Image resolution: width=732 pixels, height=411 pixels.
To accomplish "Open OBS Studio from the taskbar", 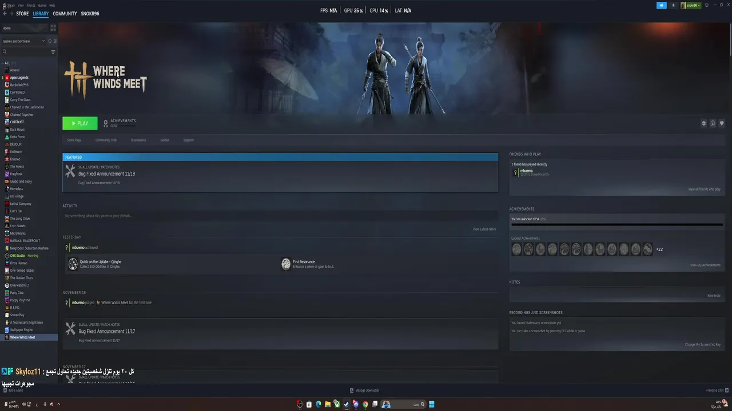I will [x=300, y=404].
